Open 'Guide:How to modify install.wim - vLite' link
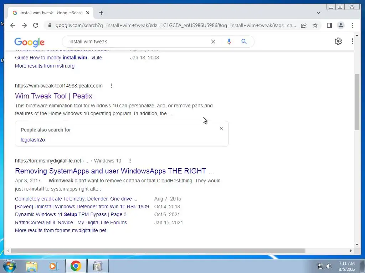This screenshot has height=273, width=365. (58, 58)
